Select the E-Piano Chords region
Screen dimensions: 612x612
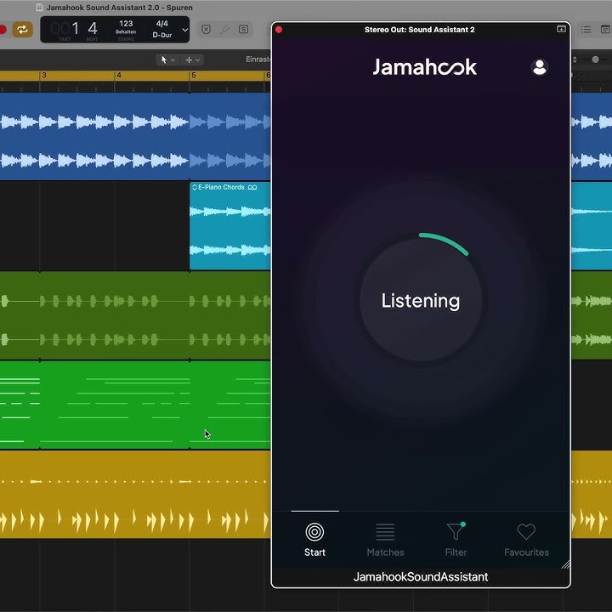pos(229,226)
